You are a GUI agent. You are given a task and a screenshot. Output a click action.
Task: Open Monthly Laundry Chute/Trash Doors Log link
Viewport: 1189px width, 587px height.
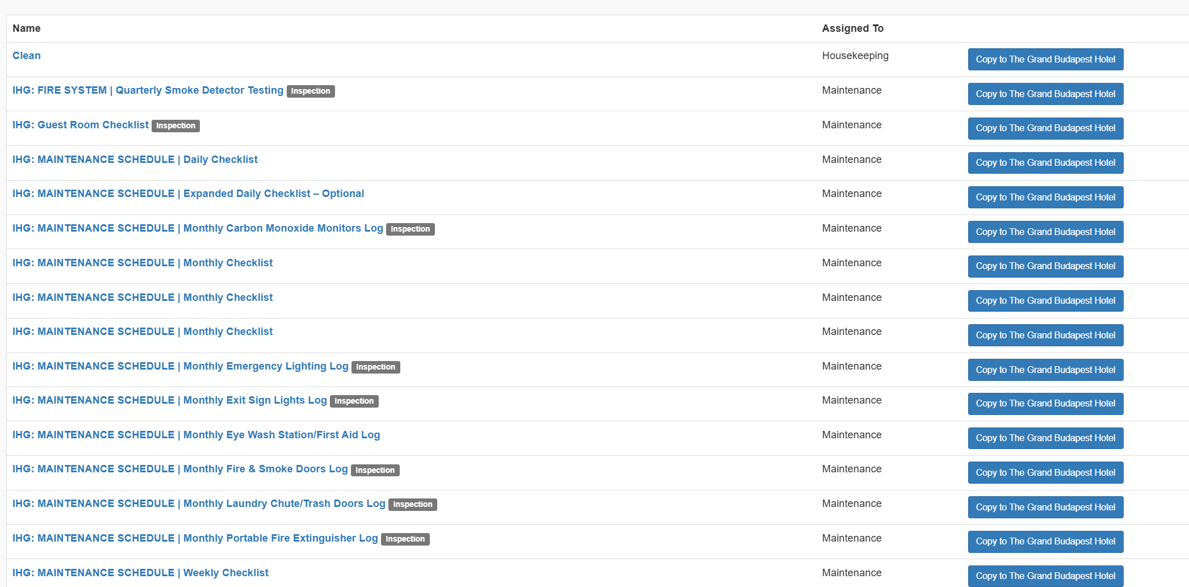click(x=199, y=504)
